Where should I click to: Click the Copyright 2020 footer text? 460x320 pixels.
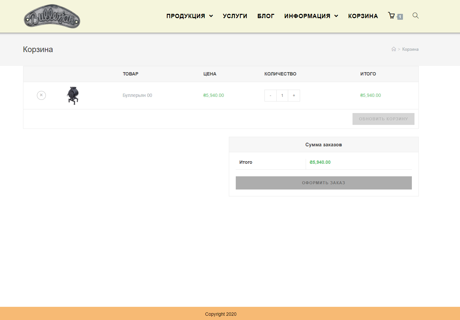tap(221, 314)
